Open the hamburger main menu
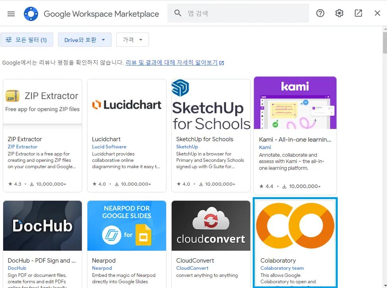Viewport: 387px width, 288px height. 11,14
